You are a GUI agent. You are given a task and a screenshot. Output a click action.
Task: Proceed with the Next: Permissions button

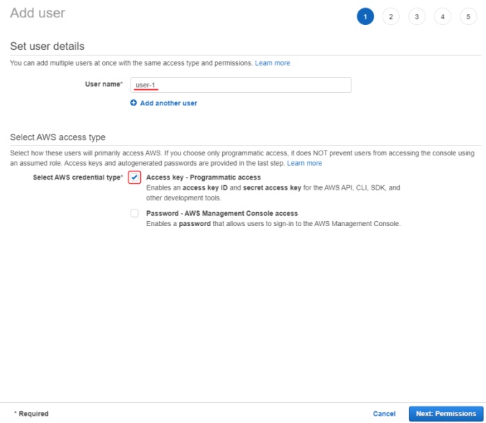[x=446, y=414]
